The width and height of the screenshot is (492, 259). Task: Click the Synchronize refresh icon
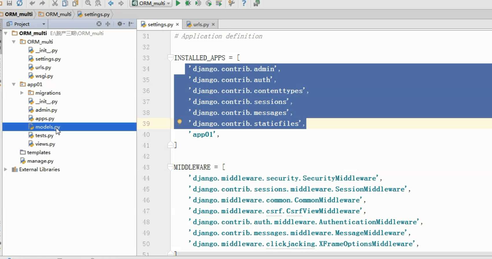pyautogui.click(x=20, y=3)
